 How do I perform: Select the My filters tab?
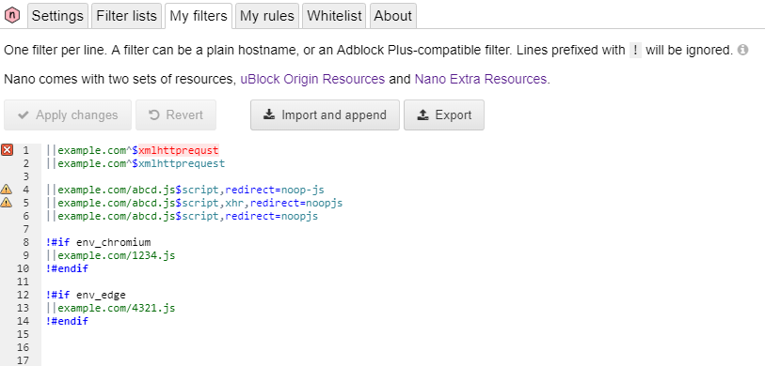point(199,16)
